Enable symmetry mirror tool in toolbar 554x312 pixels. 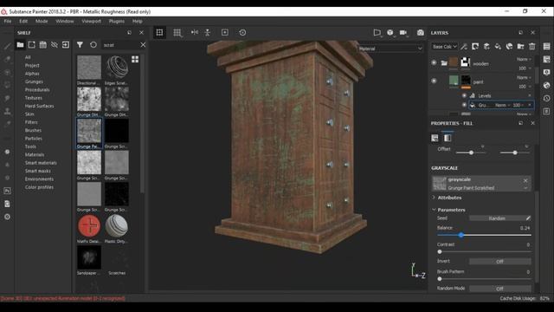tap(195, 33)
